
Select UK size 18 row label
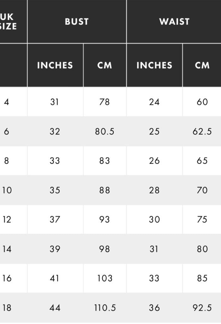7,308
